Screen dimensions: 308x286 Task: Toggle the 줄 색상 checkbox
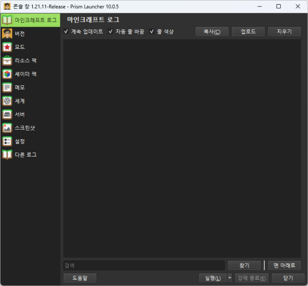[151, 31]
